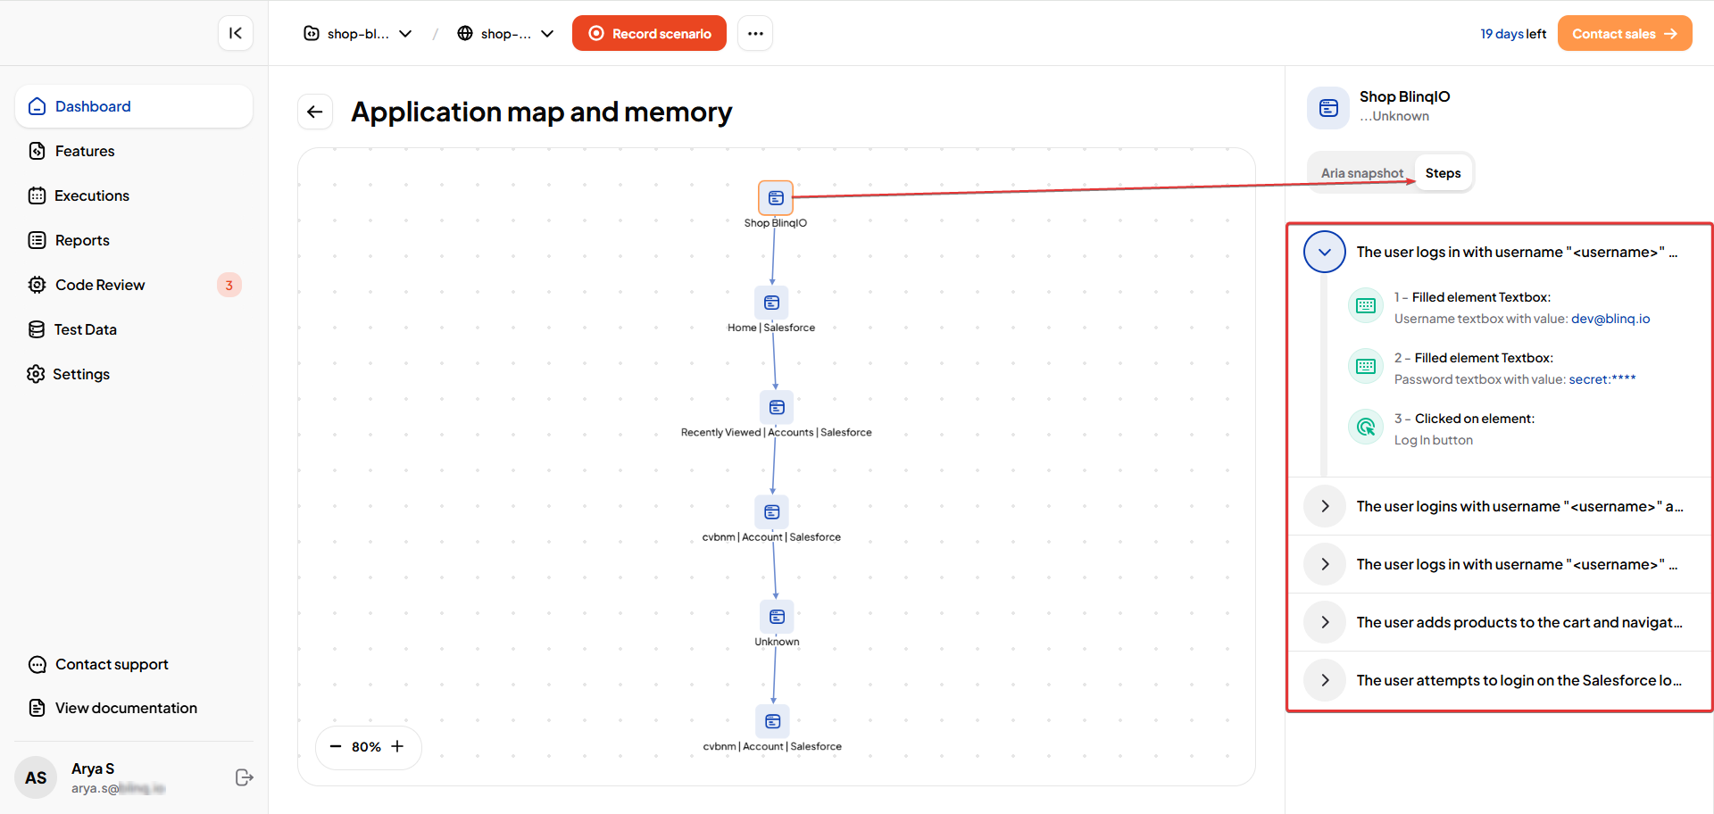Select the Unknown node in the map
The image size is (1714, 814).
coord(776,617)
